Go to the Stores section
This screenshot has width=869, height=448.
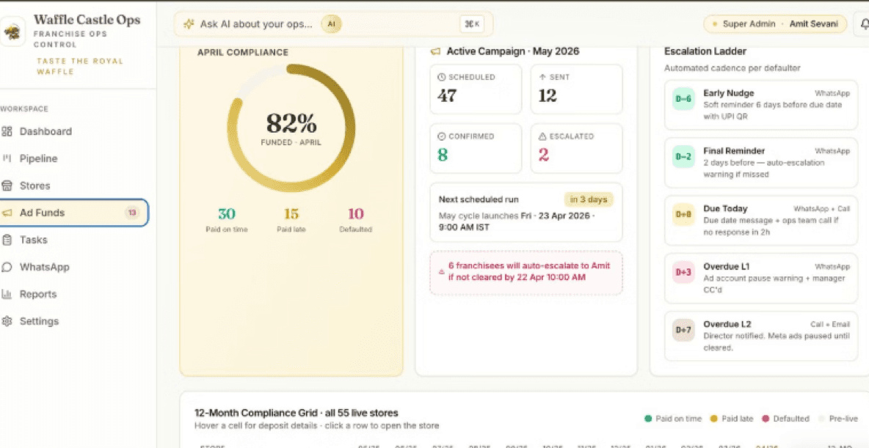74,186
